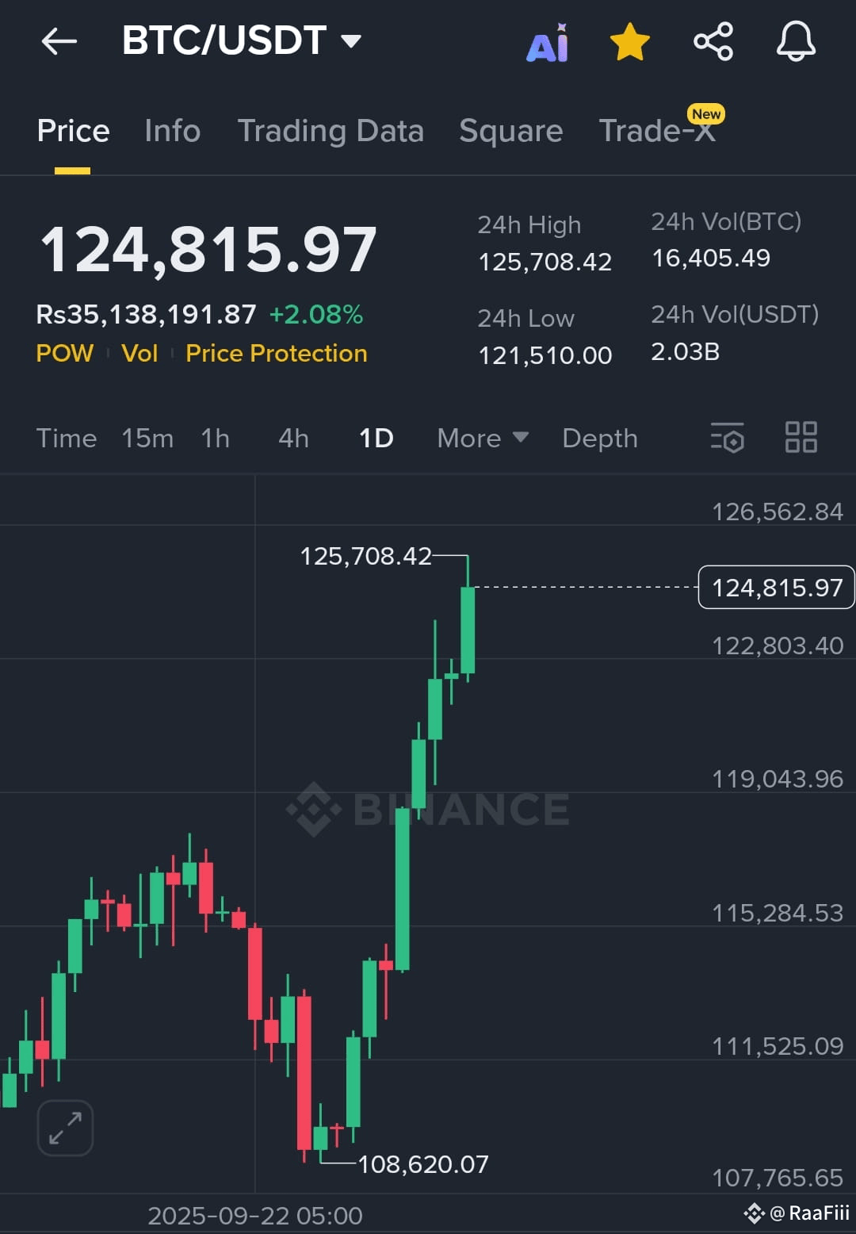Open the chart layout grid icon

pos(801,438)
